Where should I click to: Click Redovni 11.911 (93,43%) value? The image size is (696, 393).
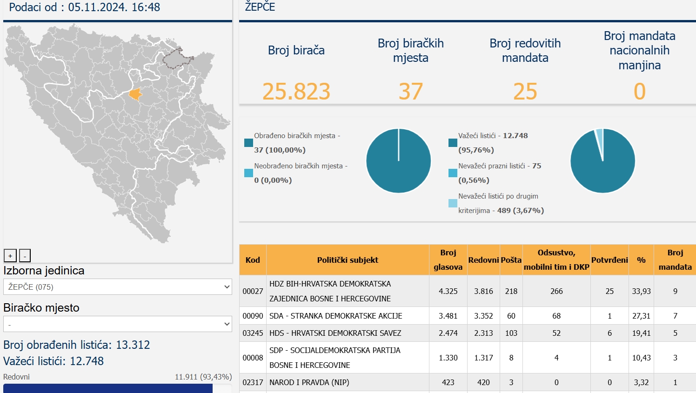(x=203, y=377)
